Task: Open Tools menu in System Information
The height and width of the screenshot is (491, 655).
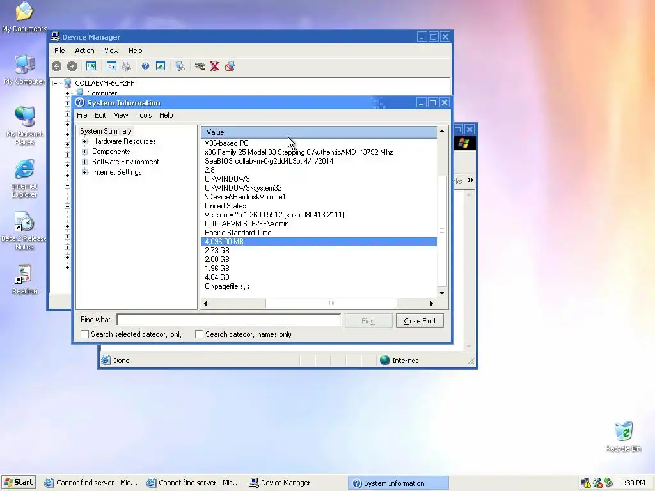Action: 144,115
